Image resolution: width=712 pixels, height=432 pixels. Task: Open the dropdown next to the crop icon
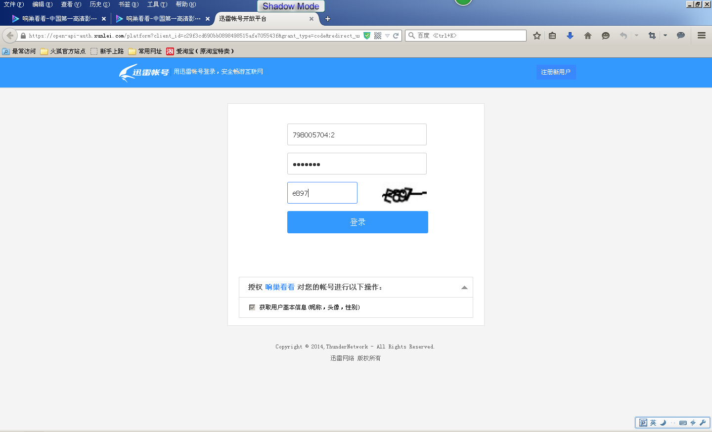pos(665,36)
